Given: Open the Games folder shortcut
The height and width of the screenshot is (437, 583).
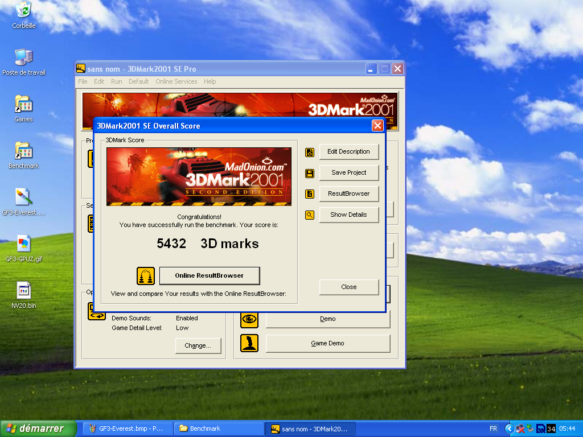Looking at the screenshot, I should tap(24, 104).
